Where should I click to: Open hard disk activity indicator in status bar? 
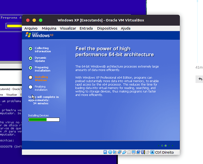[105, 152]
